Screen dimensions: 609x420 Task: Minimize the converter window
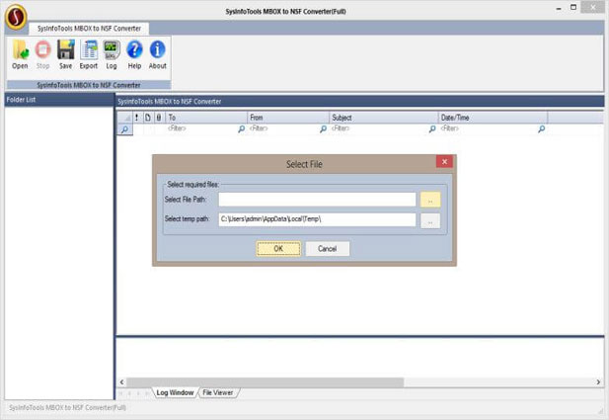(x=559, y=8)
